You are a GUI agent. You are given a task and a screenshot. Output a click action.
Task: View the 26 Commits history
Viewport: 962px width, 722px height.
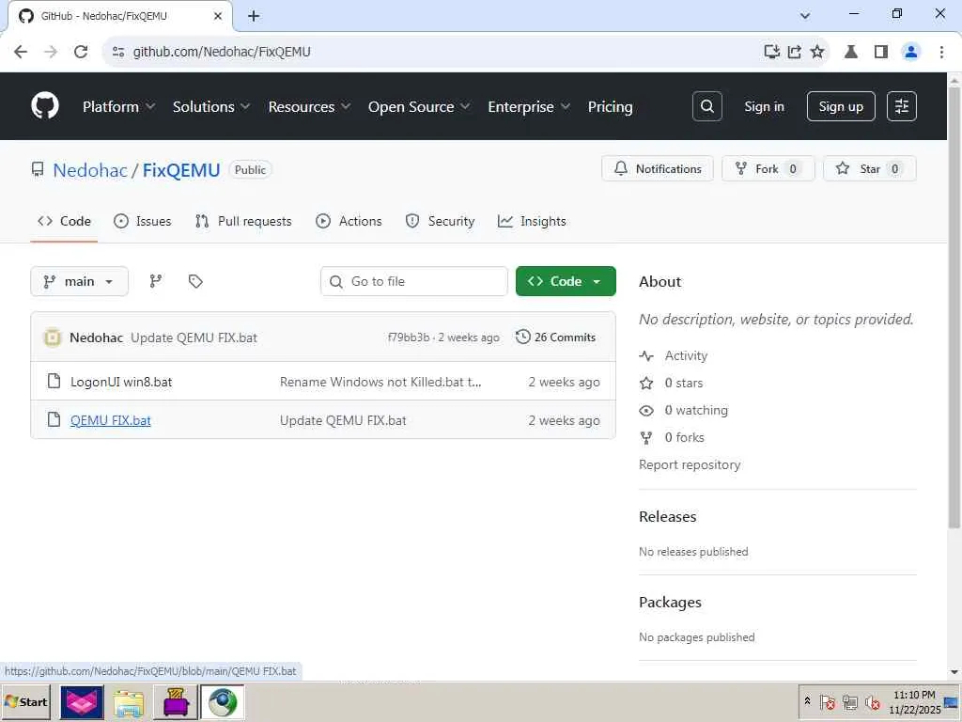tap(556, 337)
